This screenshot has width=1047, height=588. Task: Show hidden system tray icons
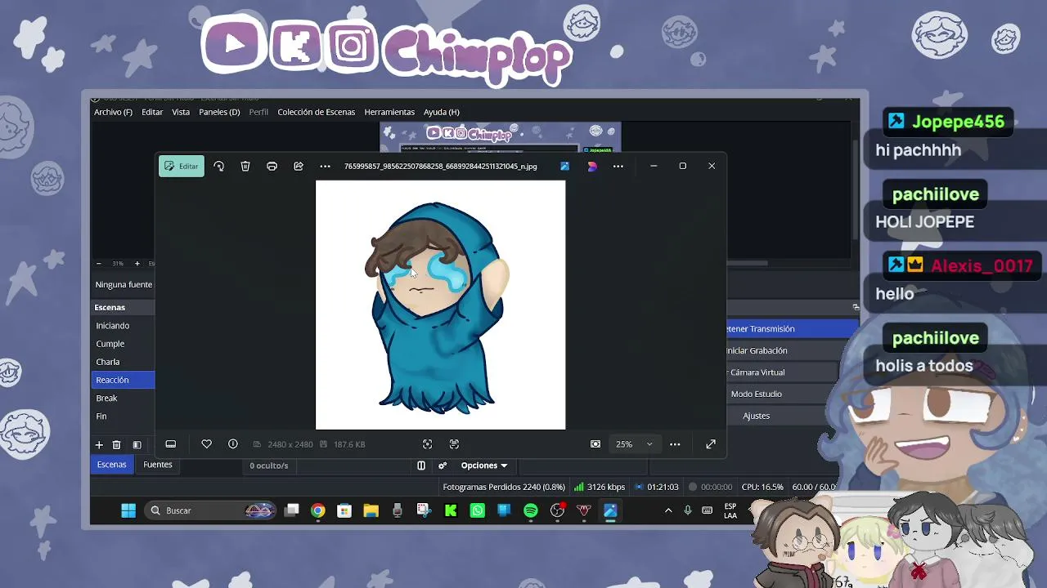click(668, 510)
